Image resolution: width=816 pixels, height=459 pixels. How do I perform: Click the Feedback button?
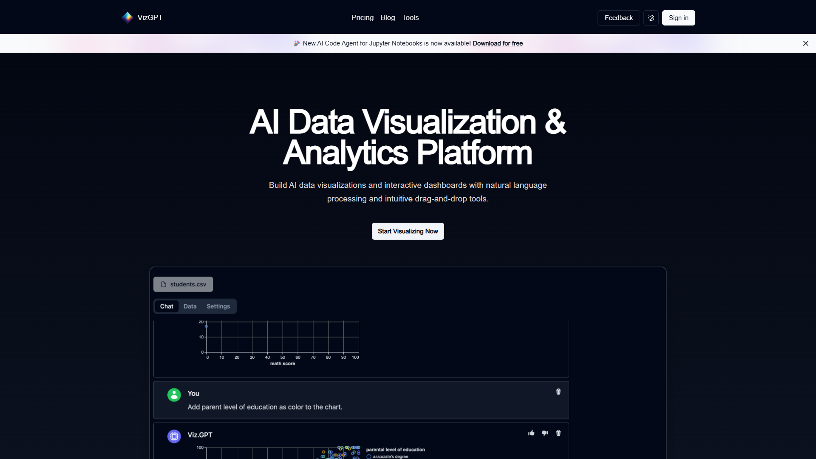point(618,18)
